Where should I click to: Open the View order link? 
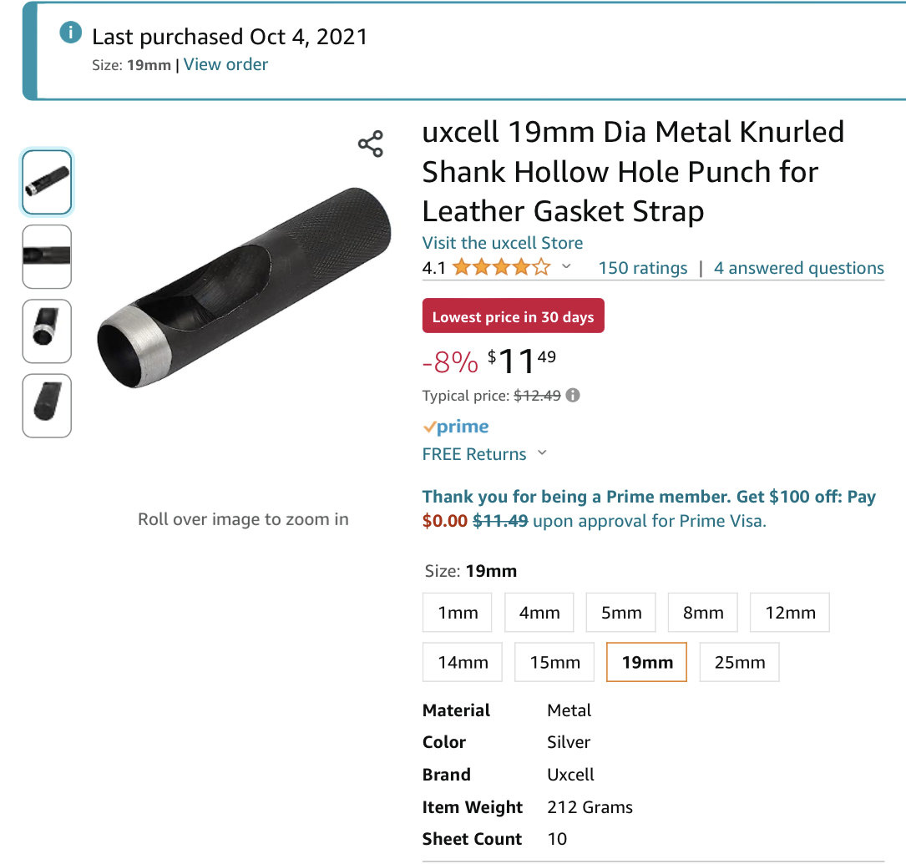225,64
